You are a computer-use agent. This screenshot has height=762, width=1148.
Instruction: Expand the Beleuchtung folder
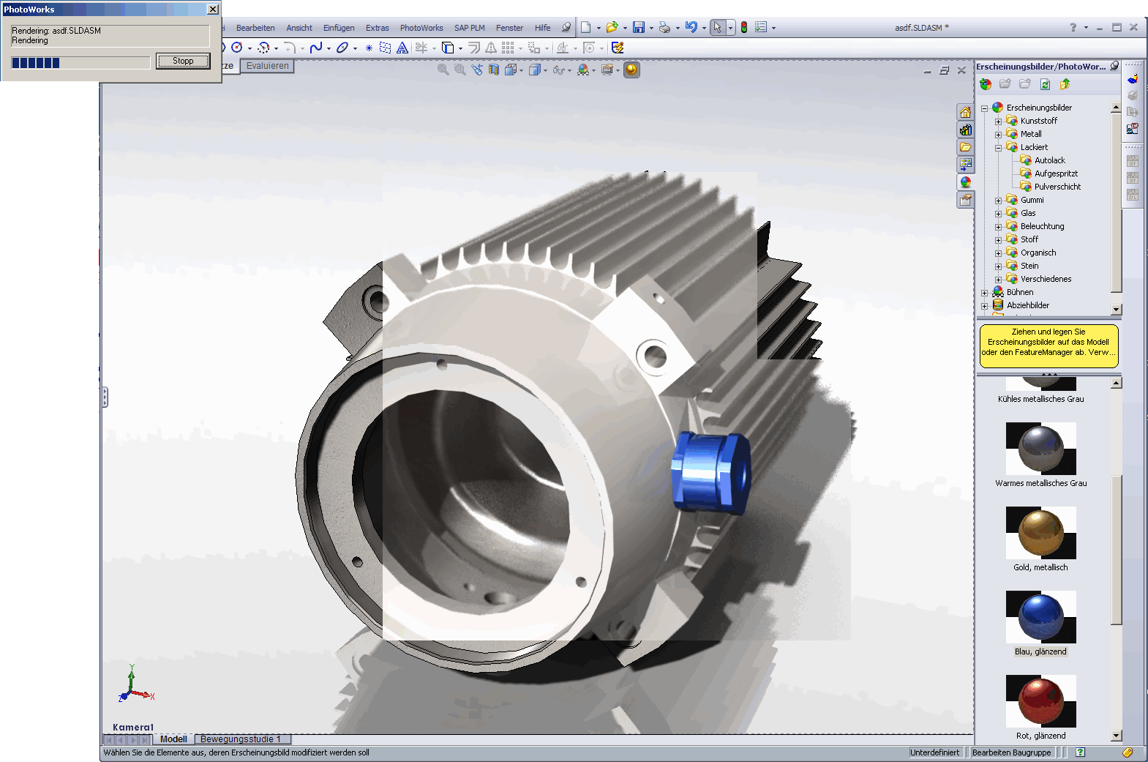click(x=998, y=227)
